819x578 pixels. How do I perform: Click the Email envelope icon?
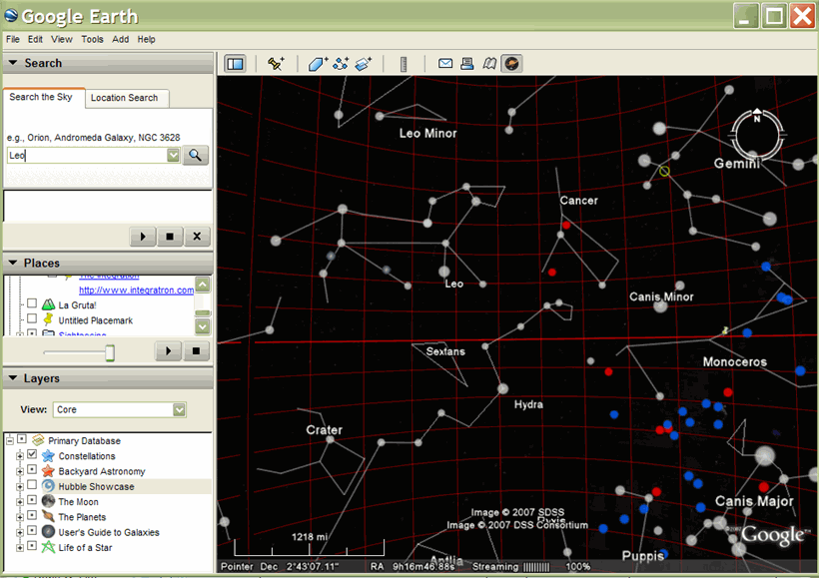445,64
